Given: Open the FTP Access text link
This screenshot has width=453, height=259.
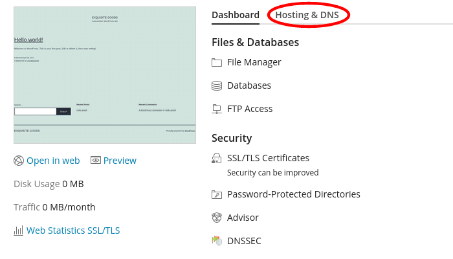Looking at the screenshot, I should pos(250,109).
